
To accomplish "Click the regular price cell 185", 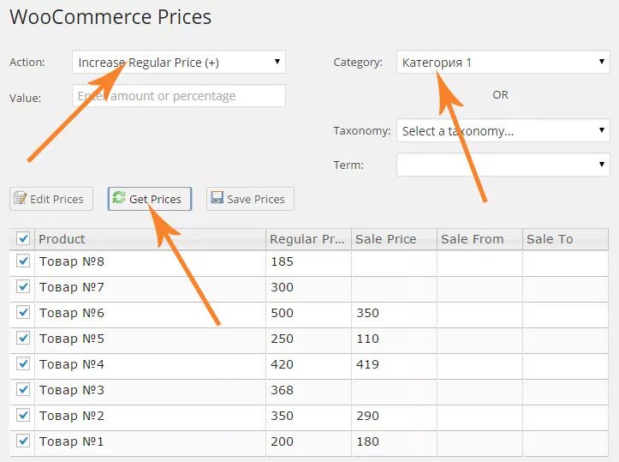I will [x=309, y=261].
